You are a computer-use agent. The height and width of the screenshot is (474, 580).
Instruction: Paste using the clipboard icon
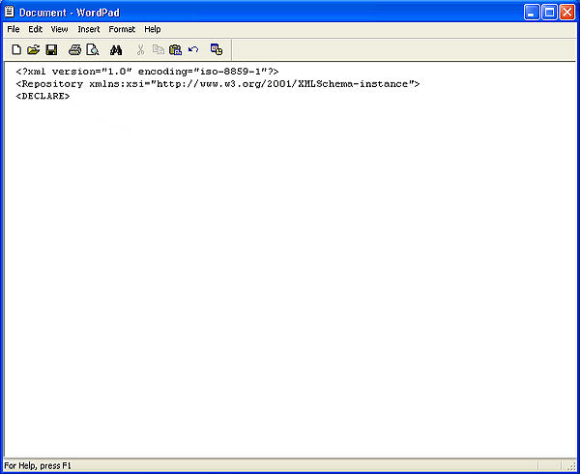pos(175,49)
